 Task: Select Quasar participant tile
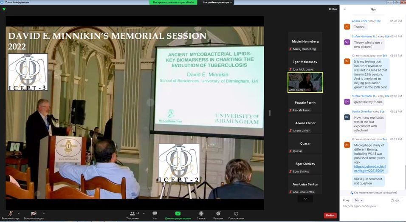[x=305, y=144]
